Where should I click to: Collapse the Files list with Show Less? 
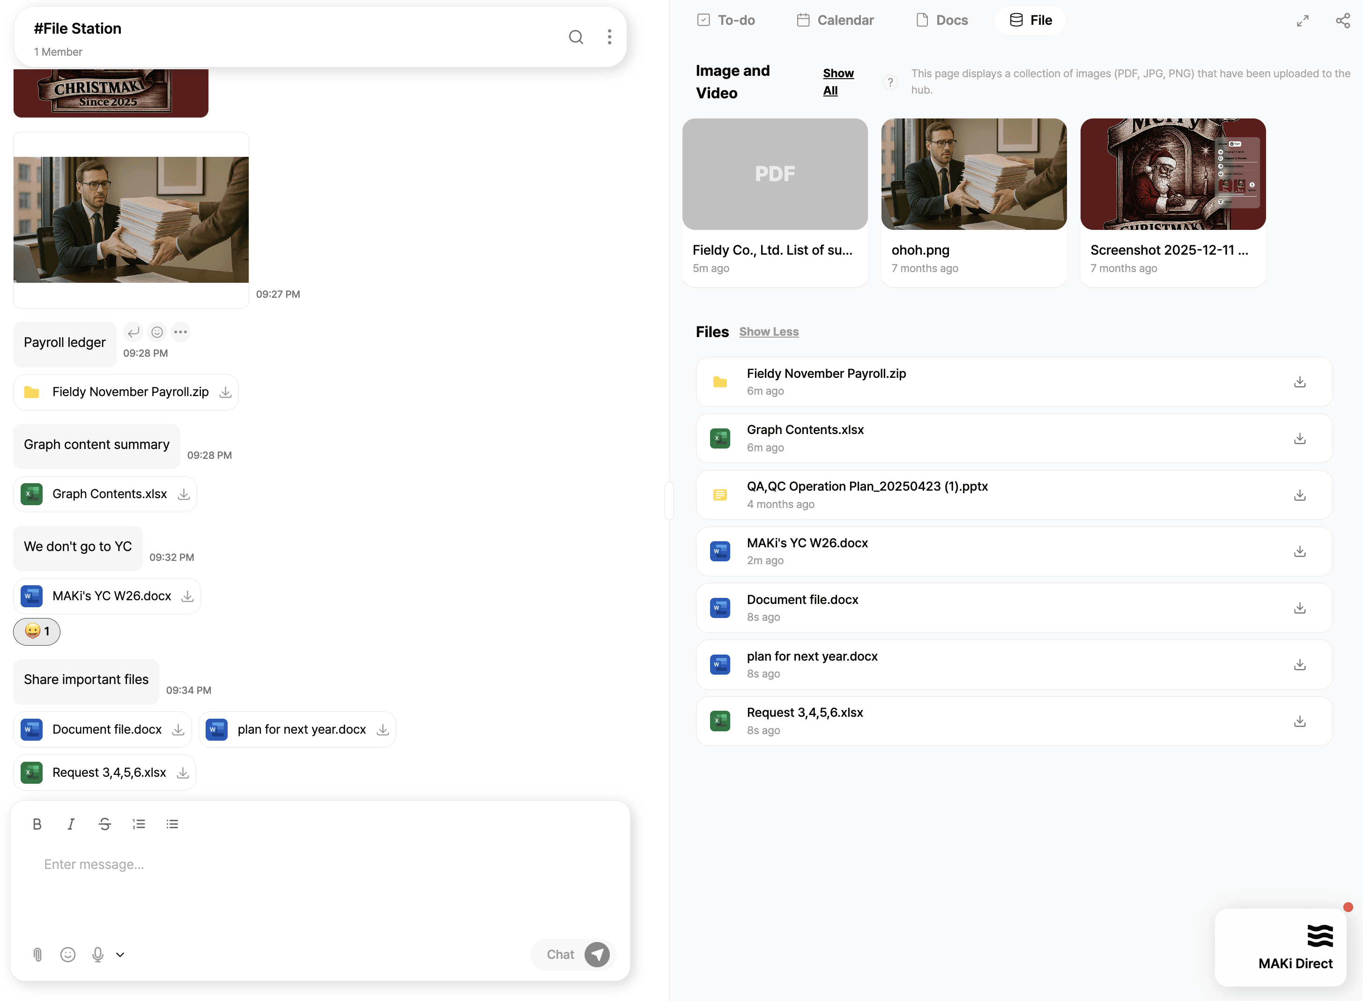pyautogui.click(x=769, y=332)
